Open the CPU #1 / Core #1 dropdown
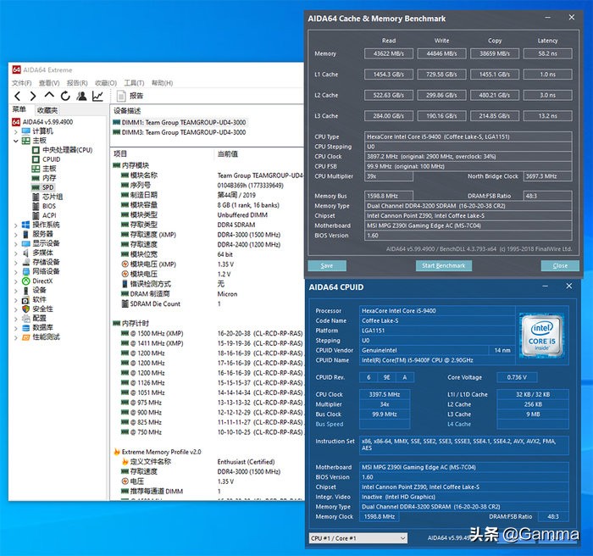This screenshot has height=556, width=593. pos(357,537)
